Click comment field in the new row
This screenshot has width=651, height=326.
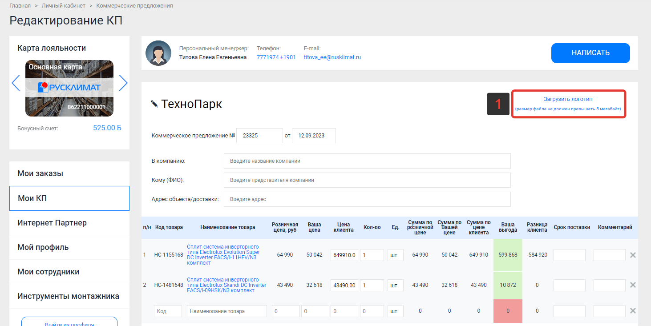pyautogui.click(x=610, y=311)
